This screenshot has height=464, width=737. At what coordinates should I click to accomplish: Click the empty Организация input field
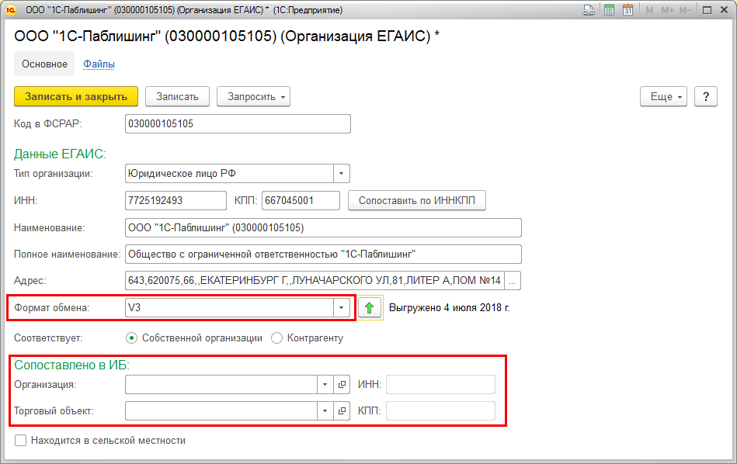pos(221,385)
